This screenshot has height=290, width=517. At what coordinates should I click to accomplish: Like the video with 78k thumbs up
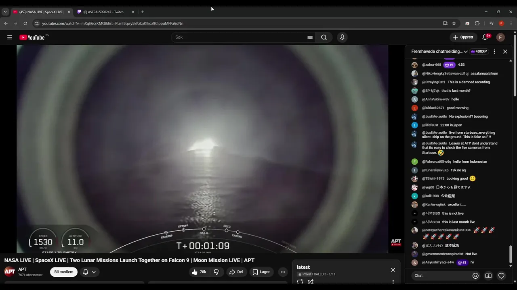point(200,272)
